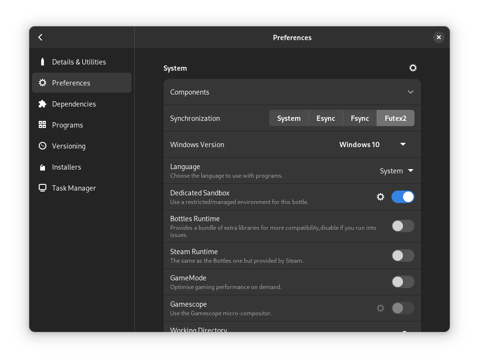479x364 pixels.
Task: Enable the Bottles Runtime switch
Action: tap(403, 226)
